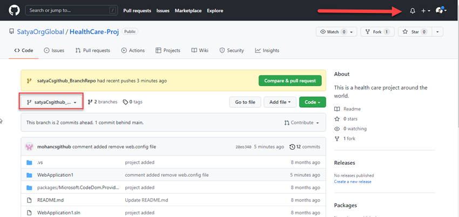
Task: Open the 1 fork link
Action: click(x=345, y=139)
